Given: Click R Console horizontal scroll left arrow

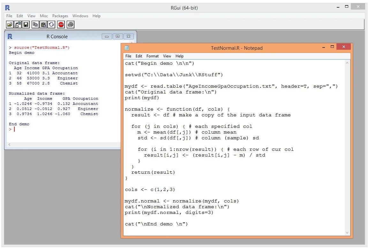Looking at the screenshot, I should coord(9,145).
